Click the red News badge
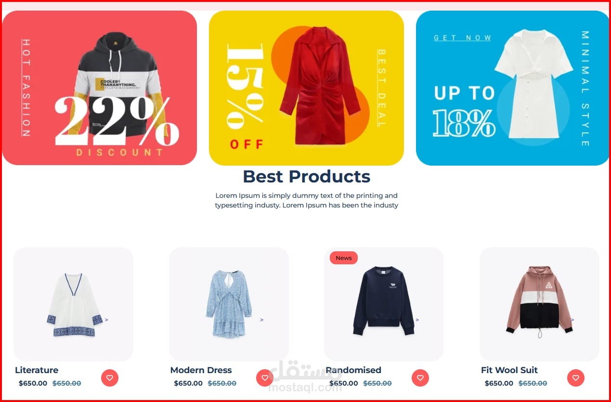 [344, 258]
